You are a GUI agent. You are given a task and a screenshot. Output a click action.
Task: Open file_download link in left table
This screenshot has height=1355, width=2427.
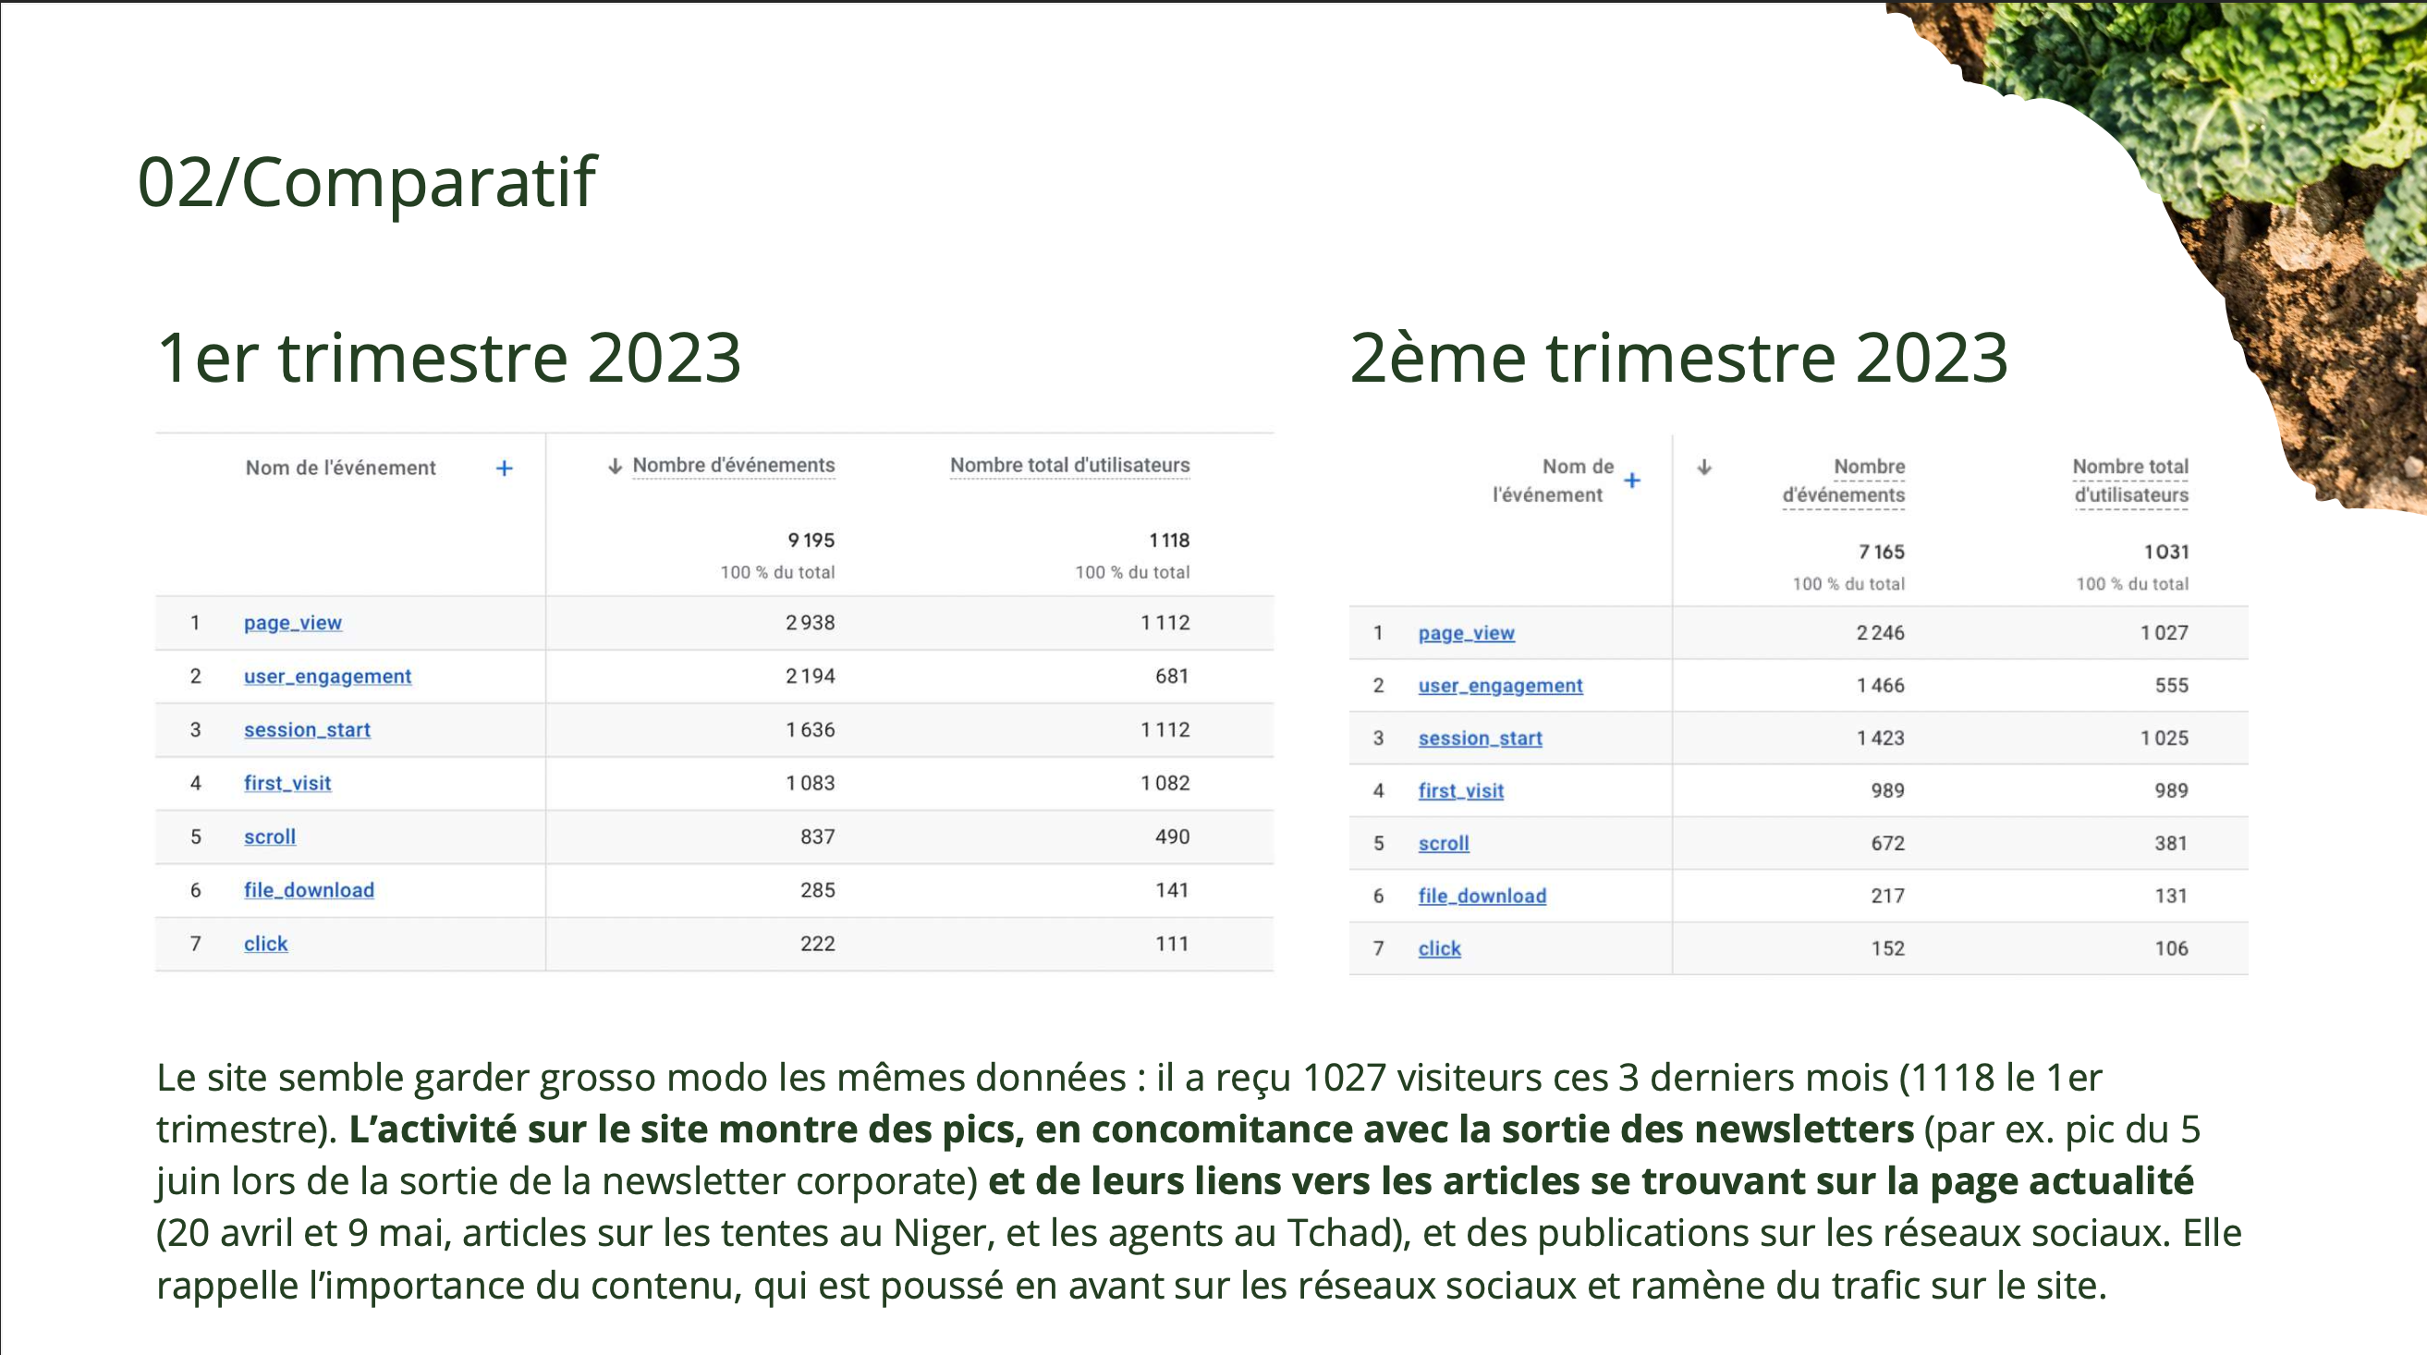[308, 890]
